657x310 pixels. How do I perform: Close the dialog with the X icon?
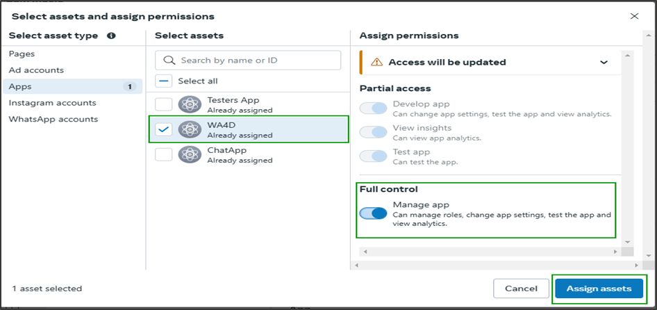pos(633,16)
